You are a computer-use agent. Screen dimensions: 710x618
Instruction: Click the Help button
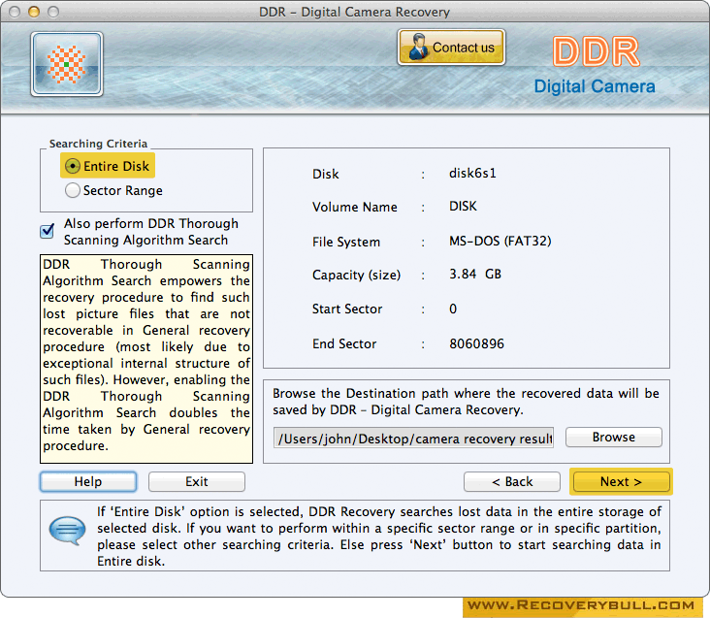pos(88,481)
